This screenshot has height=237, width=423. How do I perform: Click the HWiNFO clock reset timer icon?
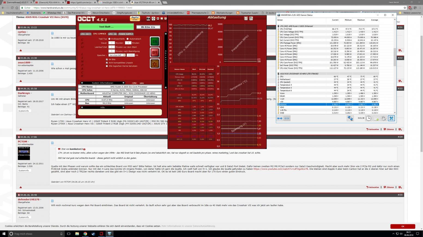point(368,118)
